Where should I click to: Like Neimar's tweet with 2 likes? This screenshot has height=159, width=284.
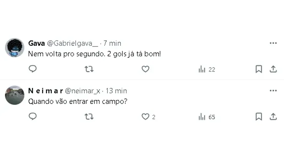coord(149,117)
